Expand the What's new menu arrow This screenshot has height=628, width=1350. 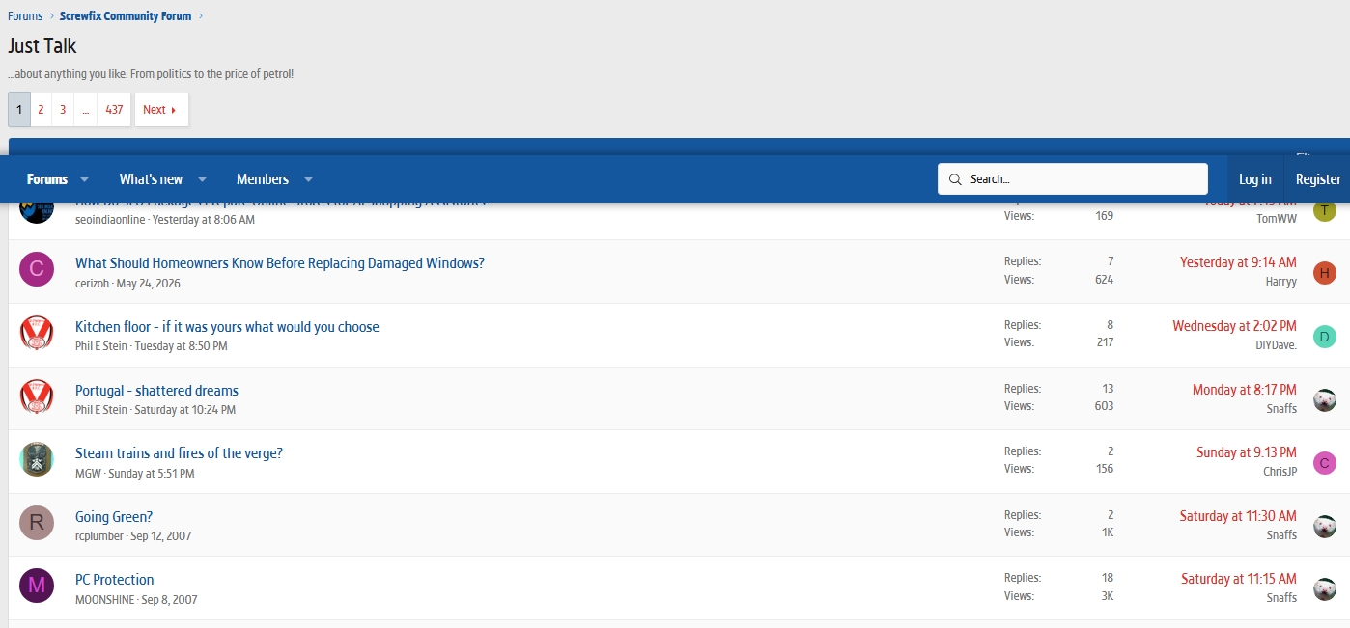pyautogui.click(x=202, y=179)
